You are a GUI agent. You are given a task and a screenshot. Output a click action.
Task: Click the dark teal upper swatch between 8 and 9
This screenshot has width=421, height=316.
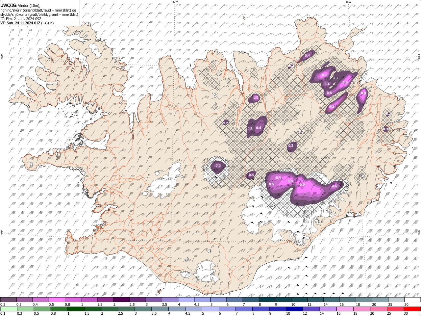click(x=267, y=300)
